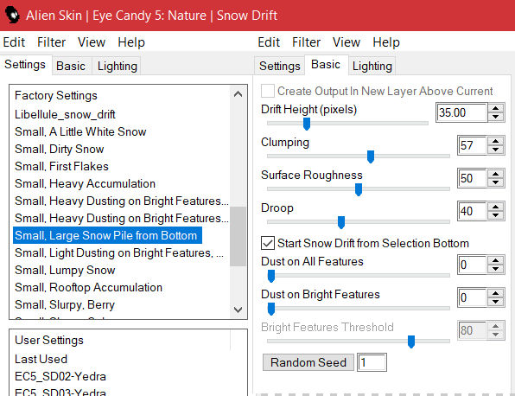Screen dimensions: 515x396
Task: Decrease Clumping with down arrow
Action: (496, 150)
